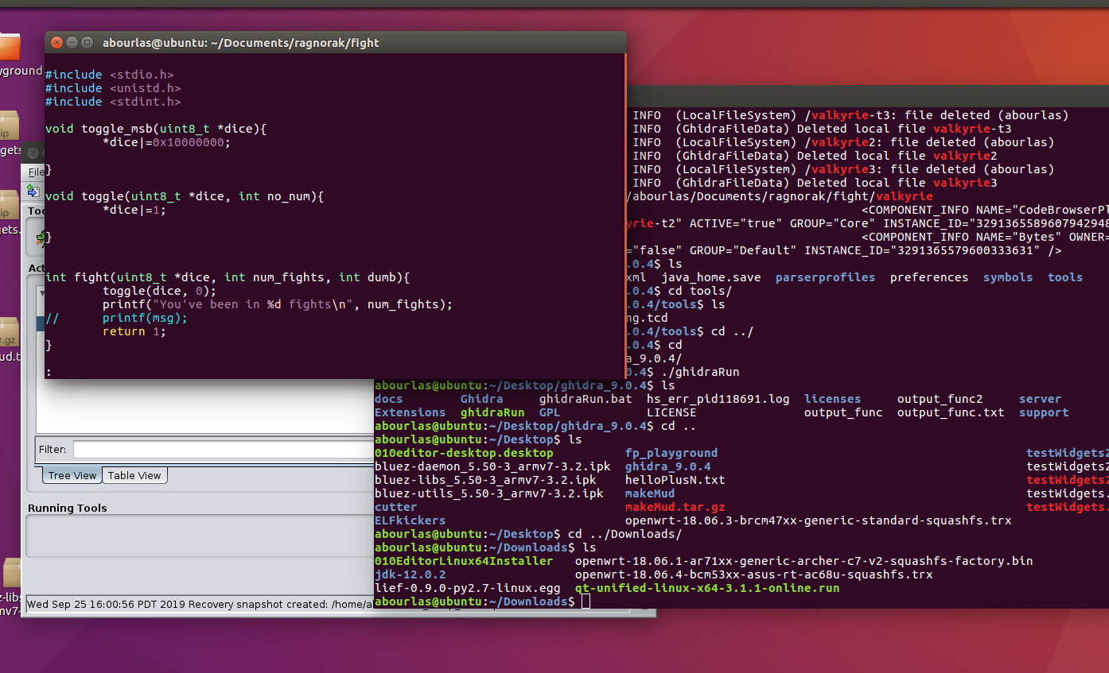Viewport: 1109px width, 673px height.
Task: Click the Create New Tool icon below Ghidra's File menu
Action: click(32, 191)
